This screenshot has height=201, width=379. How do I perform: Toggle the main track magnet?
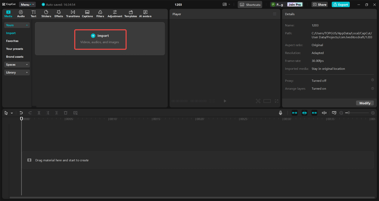[x=295, y=113]
